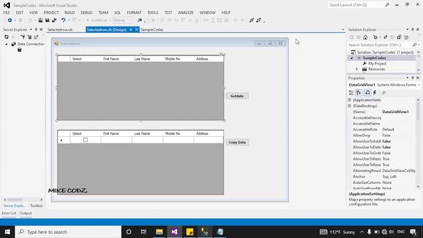Click the Properties panel vertical scrollbar

pyautogui.click(x=418, y=143)
